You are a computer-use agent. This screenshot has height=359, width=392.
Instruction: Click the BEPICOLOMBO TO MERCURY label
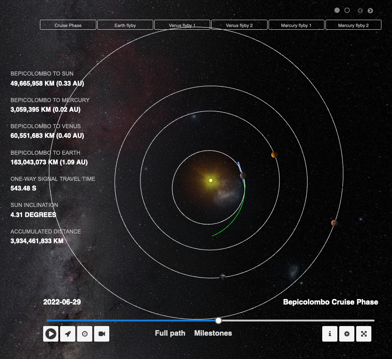[x=50, y=100]
